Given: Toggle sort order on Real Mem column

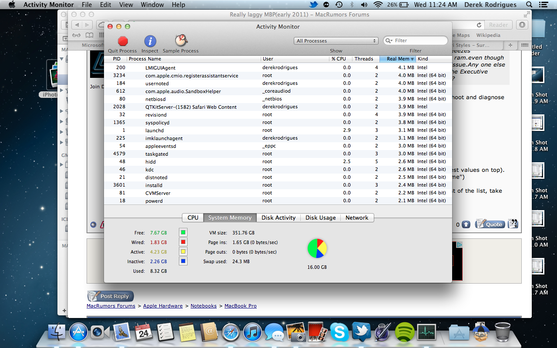Looking at the screenshot, I should tap(398, 59).
